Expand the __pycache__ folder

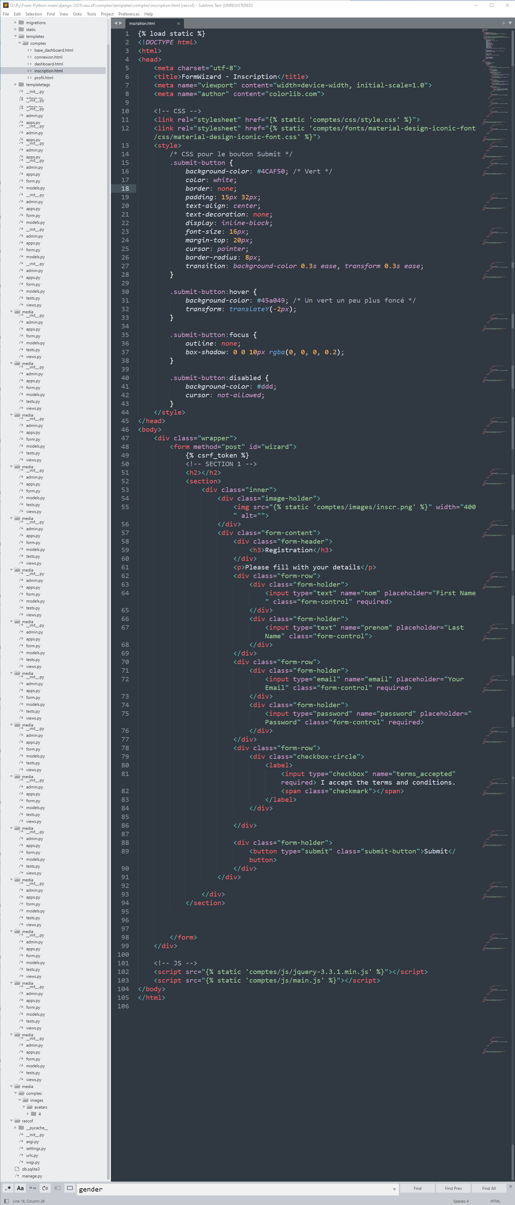point(16,1128)
